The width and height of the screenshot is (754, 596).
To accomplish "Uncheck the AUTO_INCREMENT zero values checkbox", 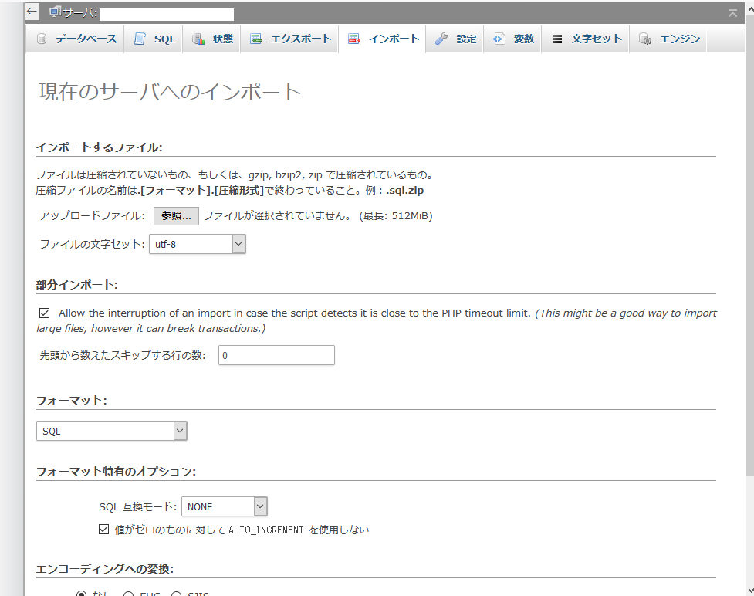I will coord(104,530).
